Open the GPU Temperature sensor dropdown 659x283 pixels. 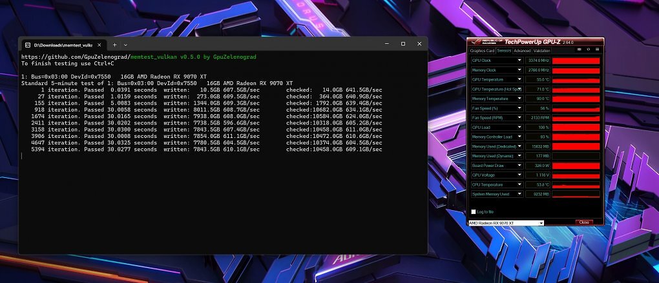pos(520,80)
